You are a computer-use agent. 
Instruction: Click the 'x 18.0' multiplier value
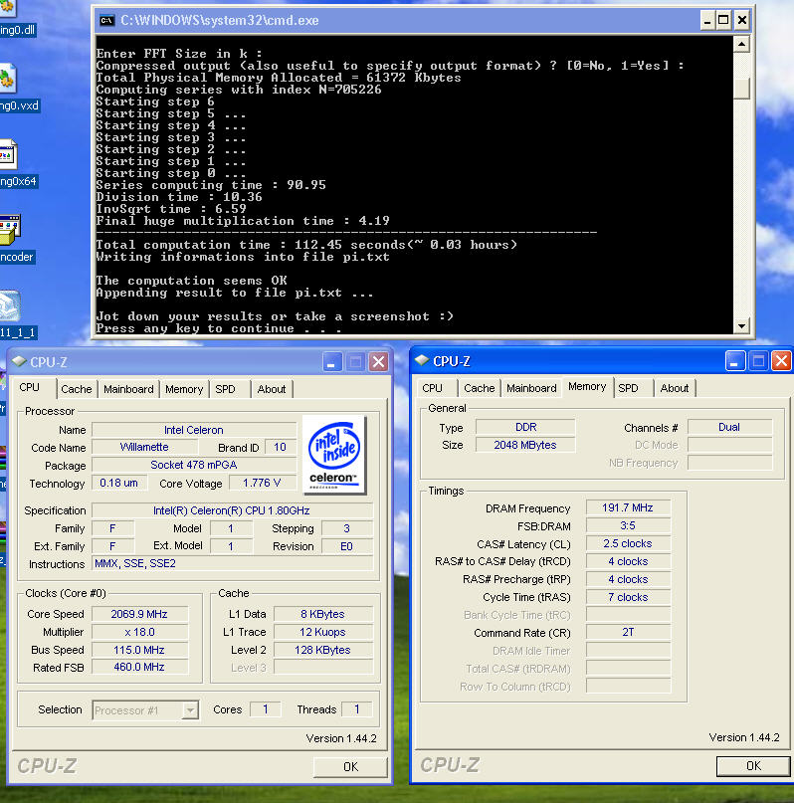(x=139, y=632)
